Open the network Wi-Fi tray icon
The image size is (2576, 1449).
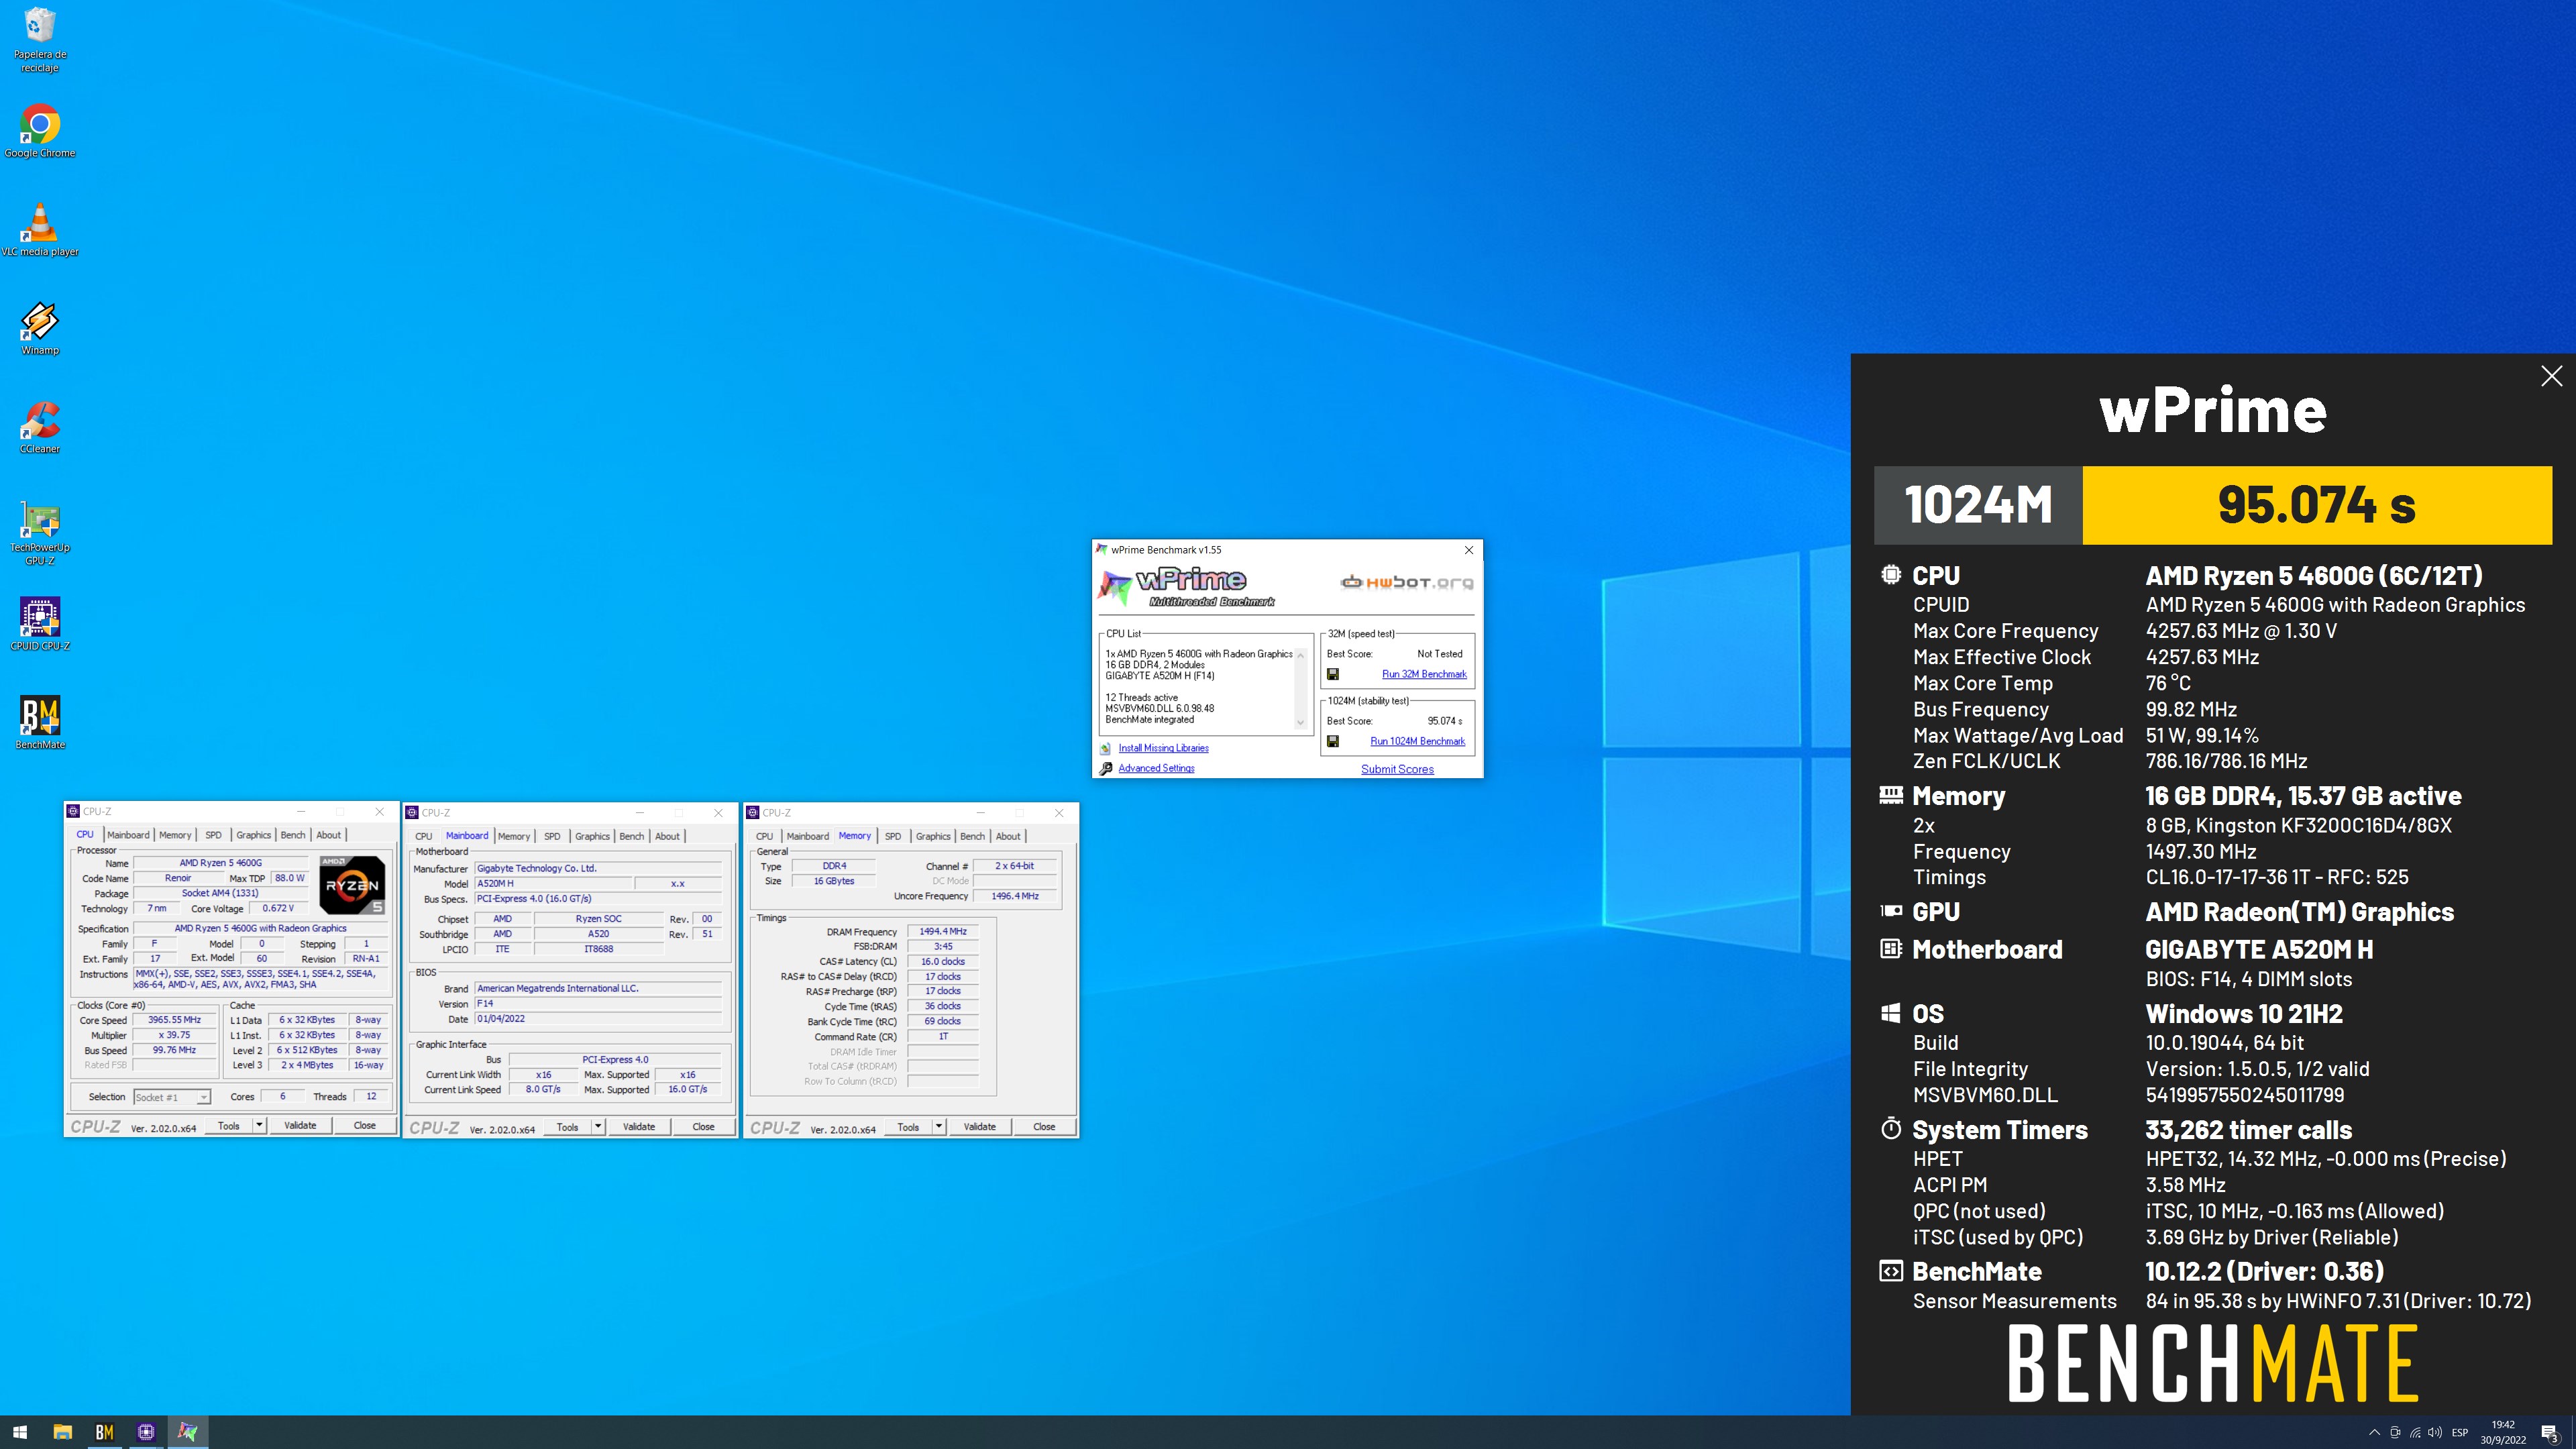2415,1432
